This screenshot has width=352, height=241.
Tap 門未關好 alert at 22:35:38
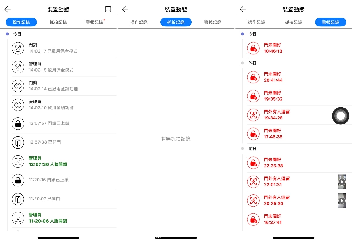pos(273,163)
